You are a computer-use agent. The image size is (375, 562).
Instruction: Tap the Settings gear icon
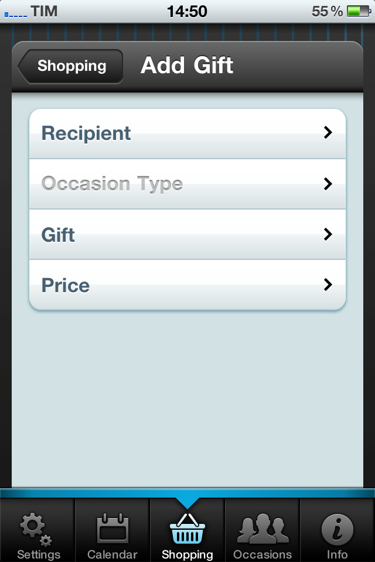[36, 529]
